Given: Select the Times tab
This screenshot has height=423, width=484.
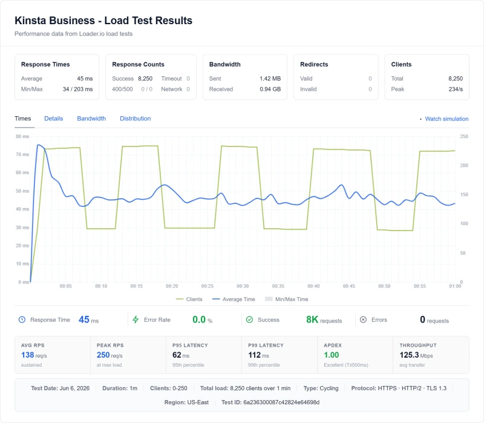Looking at the screenshot, I should (23, 119).
